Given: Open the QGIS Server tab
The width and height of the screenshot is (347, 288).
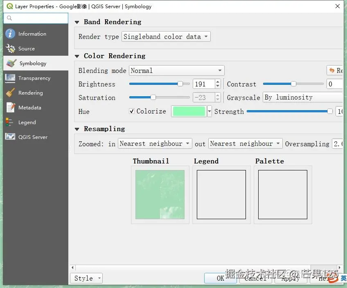Looking at the screenshot, I should [x=36, y=137].
